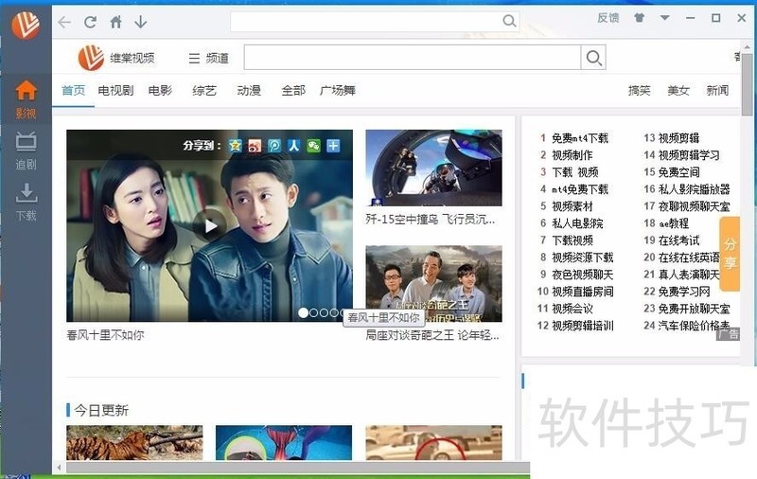Focus the top address bar field
The width and height of the screenshot is (757, 479).
[x=366, y=21]
